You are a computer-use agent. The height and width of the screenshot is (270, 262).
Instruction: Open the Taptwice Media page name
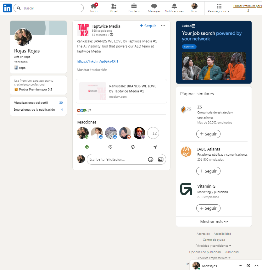pyautogui.click(x=106, y=26)
